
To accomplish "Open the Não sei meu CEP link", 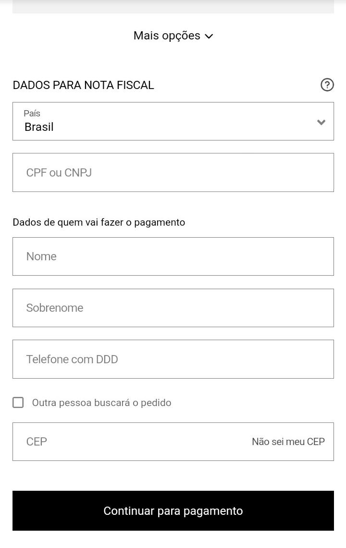I will [x=288, y=442].
